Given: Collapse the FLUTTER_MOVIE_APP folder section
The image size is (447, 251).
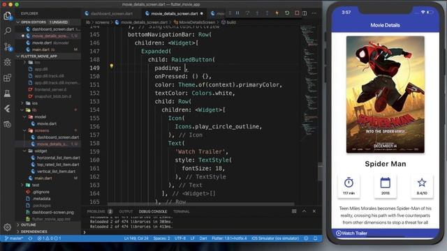Looking at the screenshot, I should [48, 56].
